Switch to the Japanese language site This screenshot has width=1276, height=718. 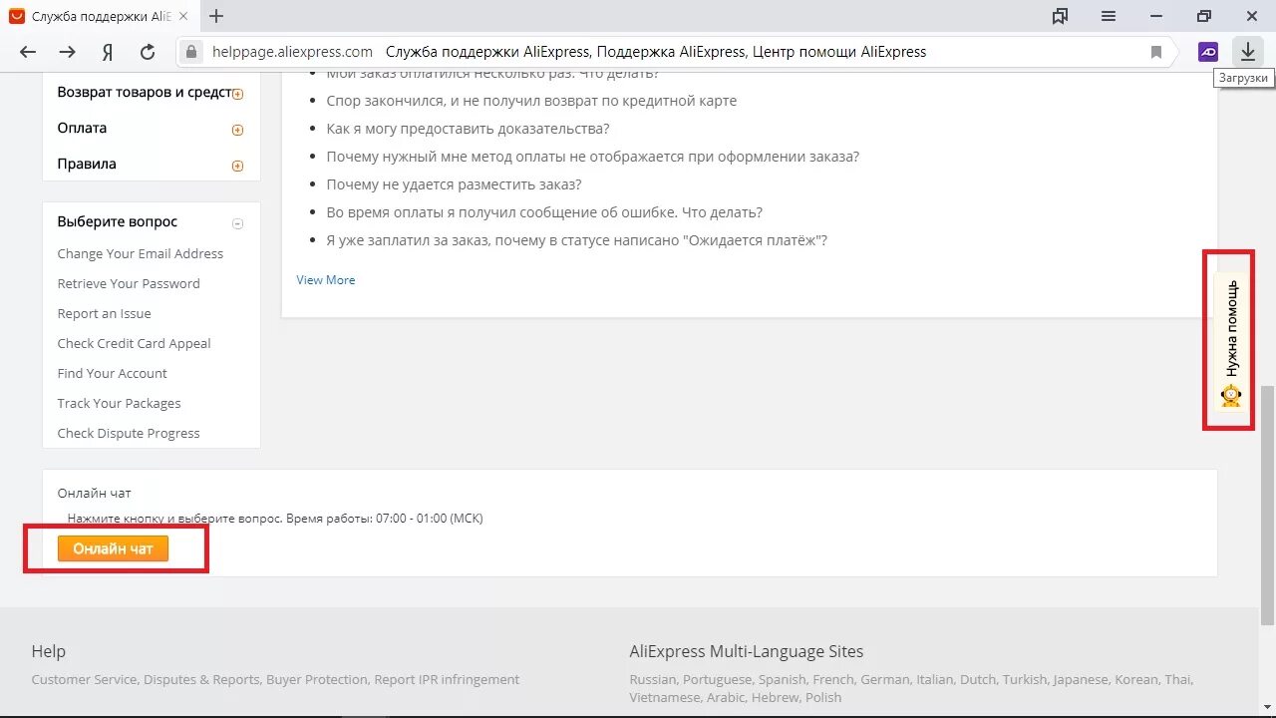point(1081,679)
